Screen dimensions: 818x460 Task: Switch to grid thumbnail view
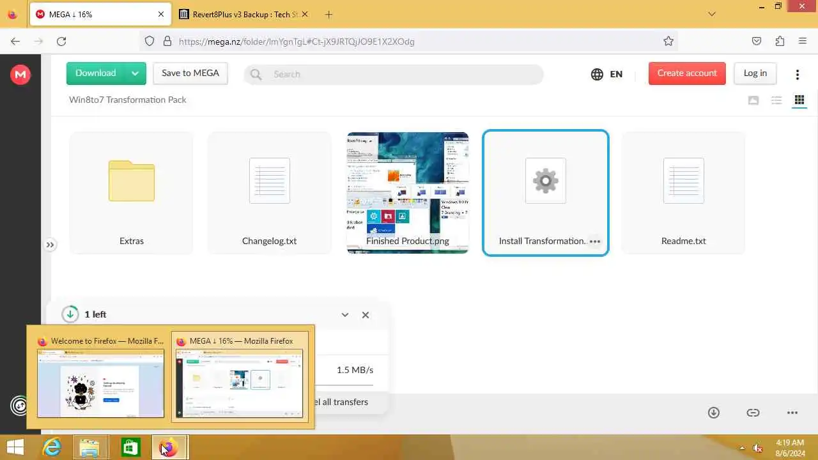(799, 100)
